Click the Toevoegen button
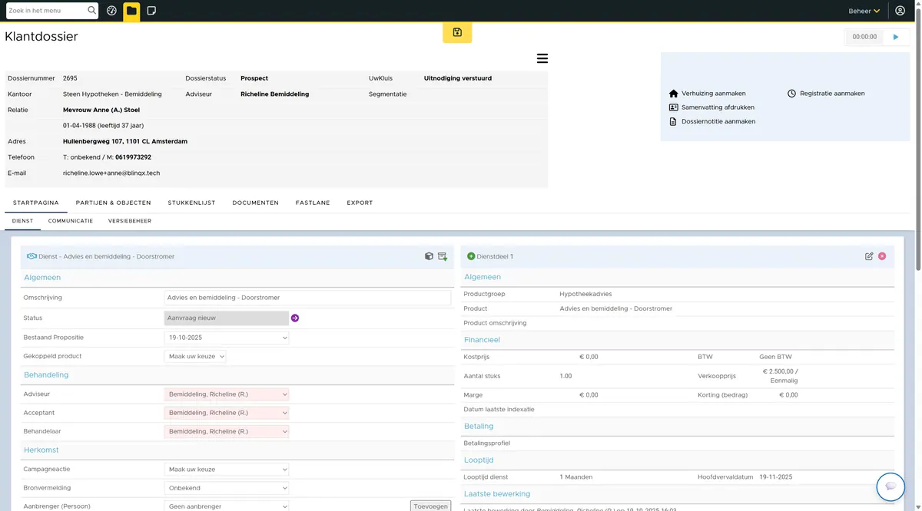This screenshot has height=511, width=922. pos(430,506)
